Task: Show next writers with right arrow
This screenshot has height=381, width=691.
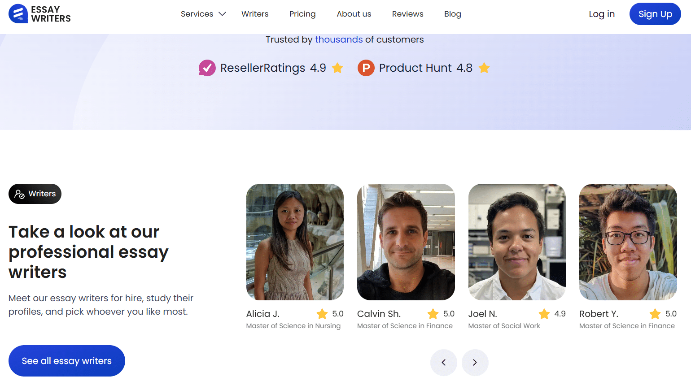Action: pyautogui.click(x=475, y=362)
